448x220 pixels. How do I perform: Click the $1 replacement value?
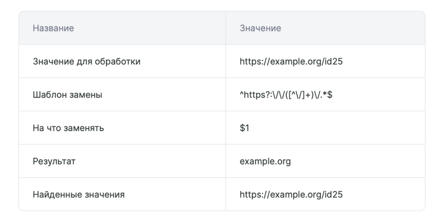point(245,128)
